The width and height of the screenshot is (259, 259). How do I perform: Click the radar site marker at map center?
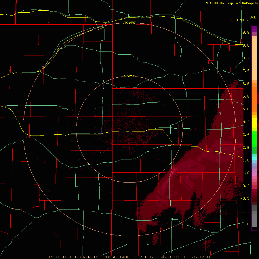[129, 130]
